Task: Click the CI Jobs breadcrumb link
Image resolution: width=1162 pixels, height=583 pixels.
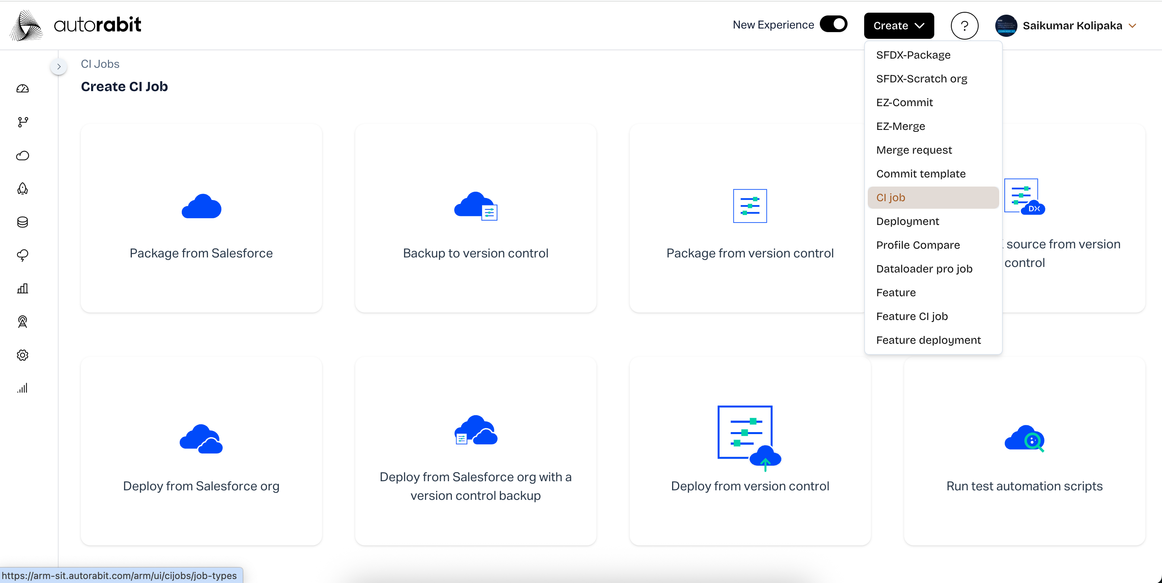Action: pyautogui.click(x=100, y=64)
